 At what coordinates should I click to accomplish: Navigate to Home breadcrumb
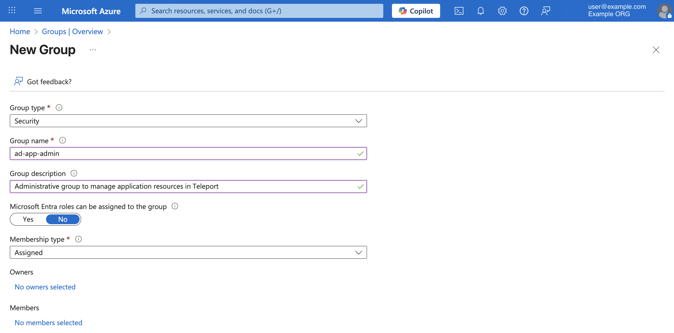point(19,31)
